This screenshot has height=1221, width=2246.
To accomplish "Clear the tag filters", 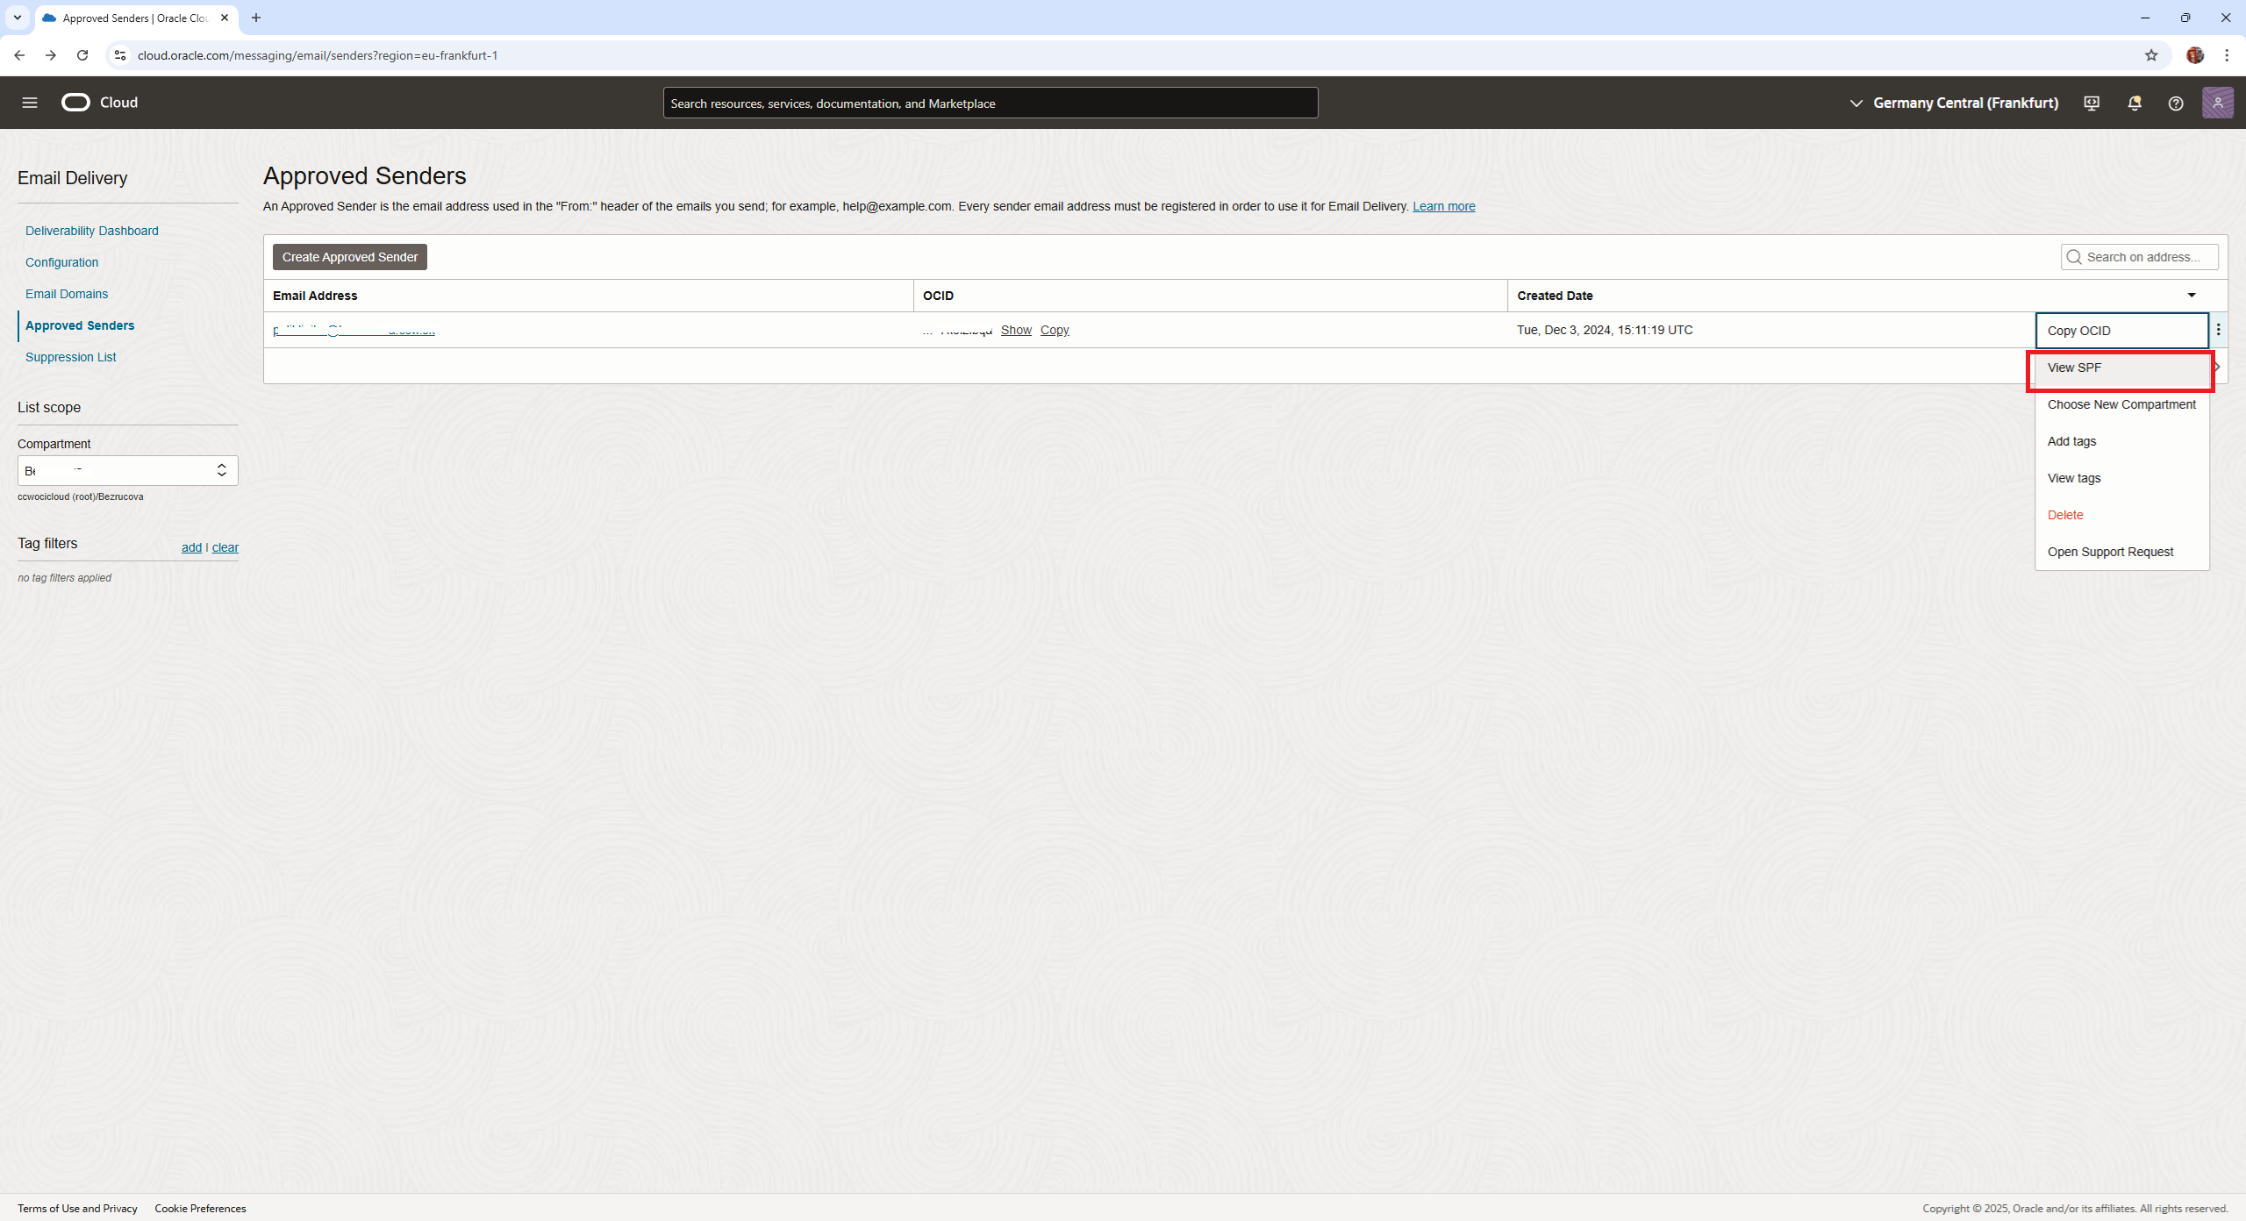I will 225,547.
